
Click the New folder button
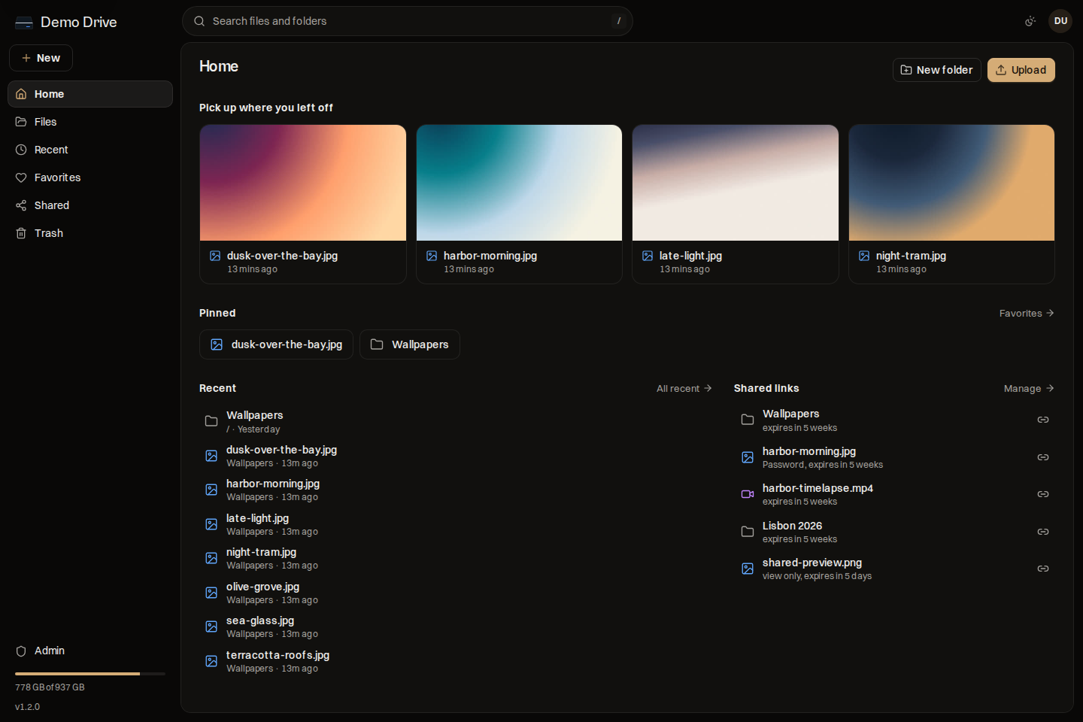(936, 70)
